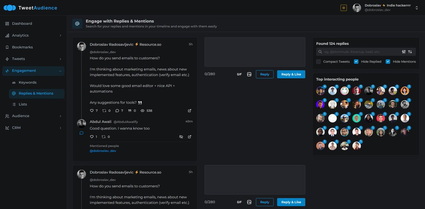Uncheck the Hide Mentions checkbox

click(388, 62)
